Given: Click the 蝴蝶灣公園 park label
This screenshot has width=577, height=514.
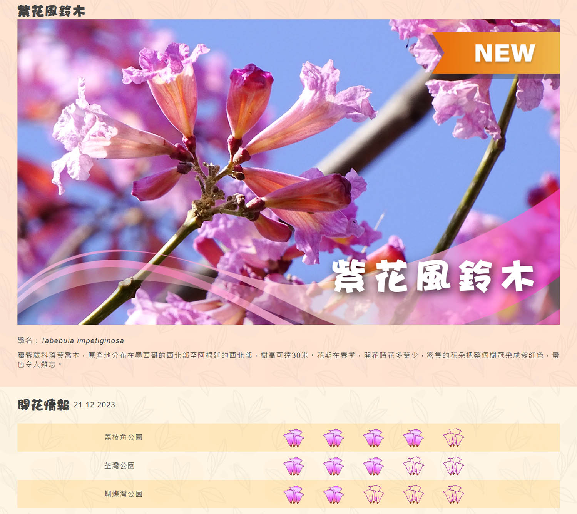Looking at the screenshot, I should point(123,494).
